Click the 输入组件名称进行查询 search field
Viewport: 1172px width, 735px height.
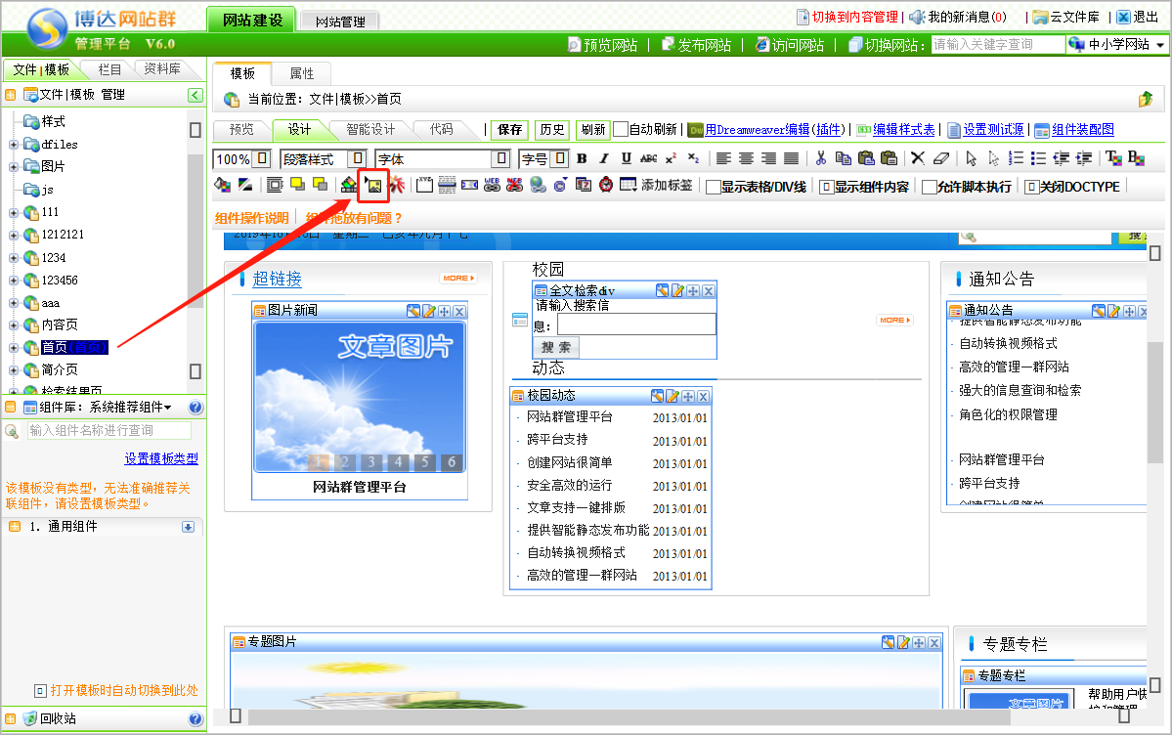(x=109, y=430)
